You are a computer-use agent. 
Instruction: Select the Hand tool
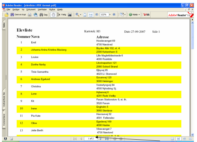[x=53, y=15]
